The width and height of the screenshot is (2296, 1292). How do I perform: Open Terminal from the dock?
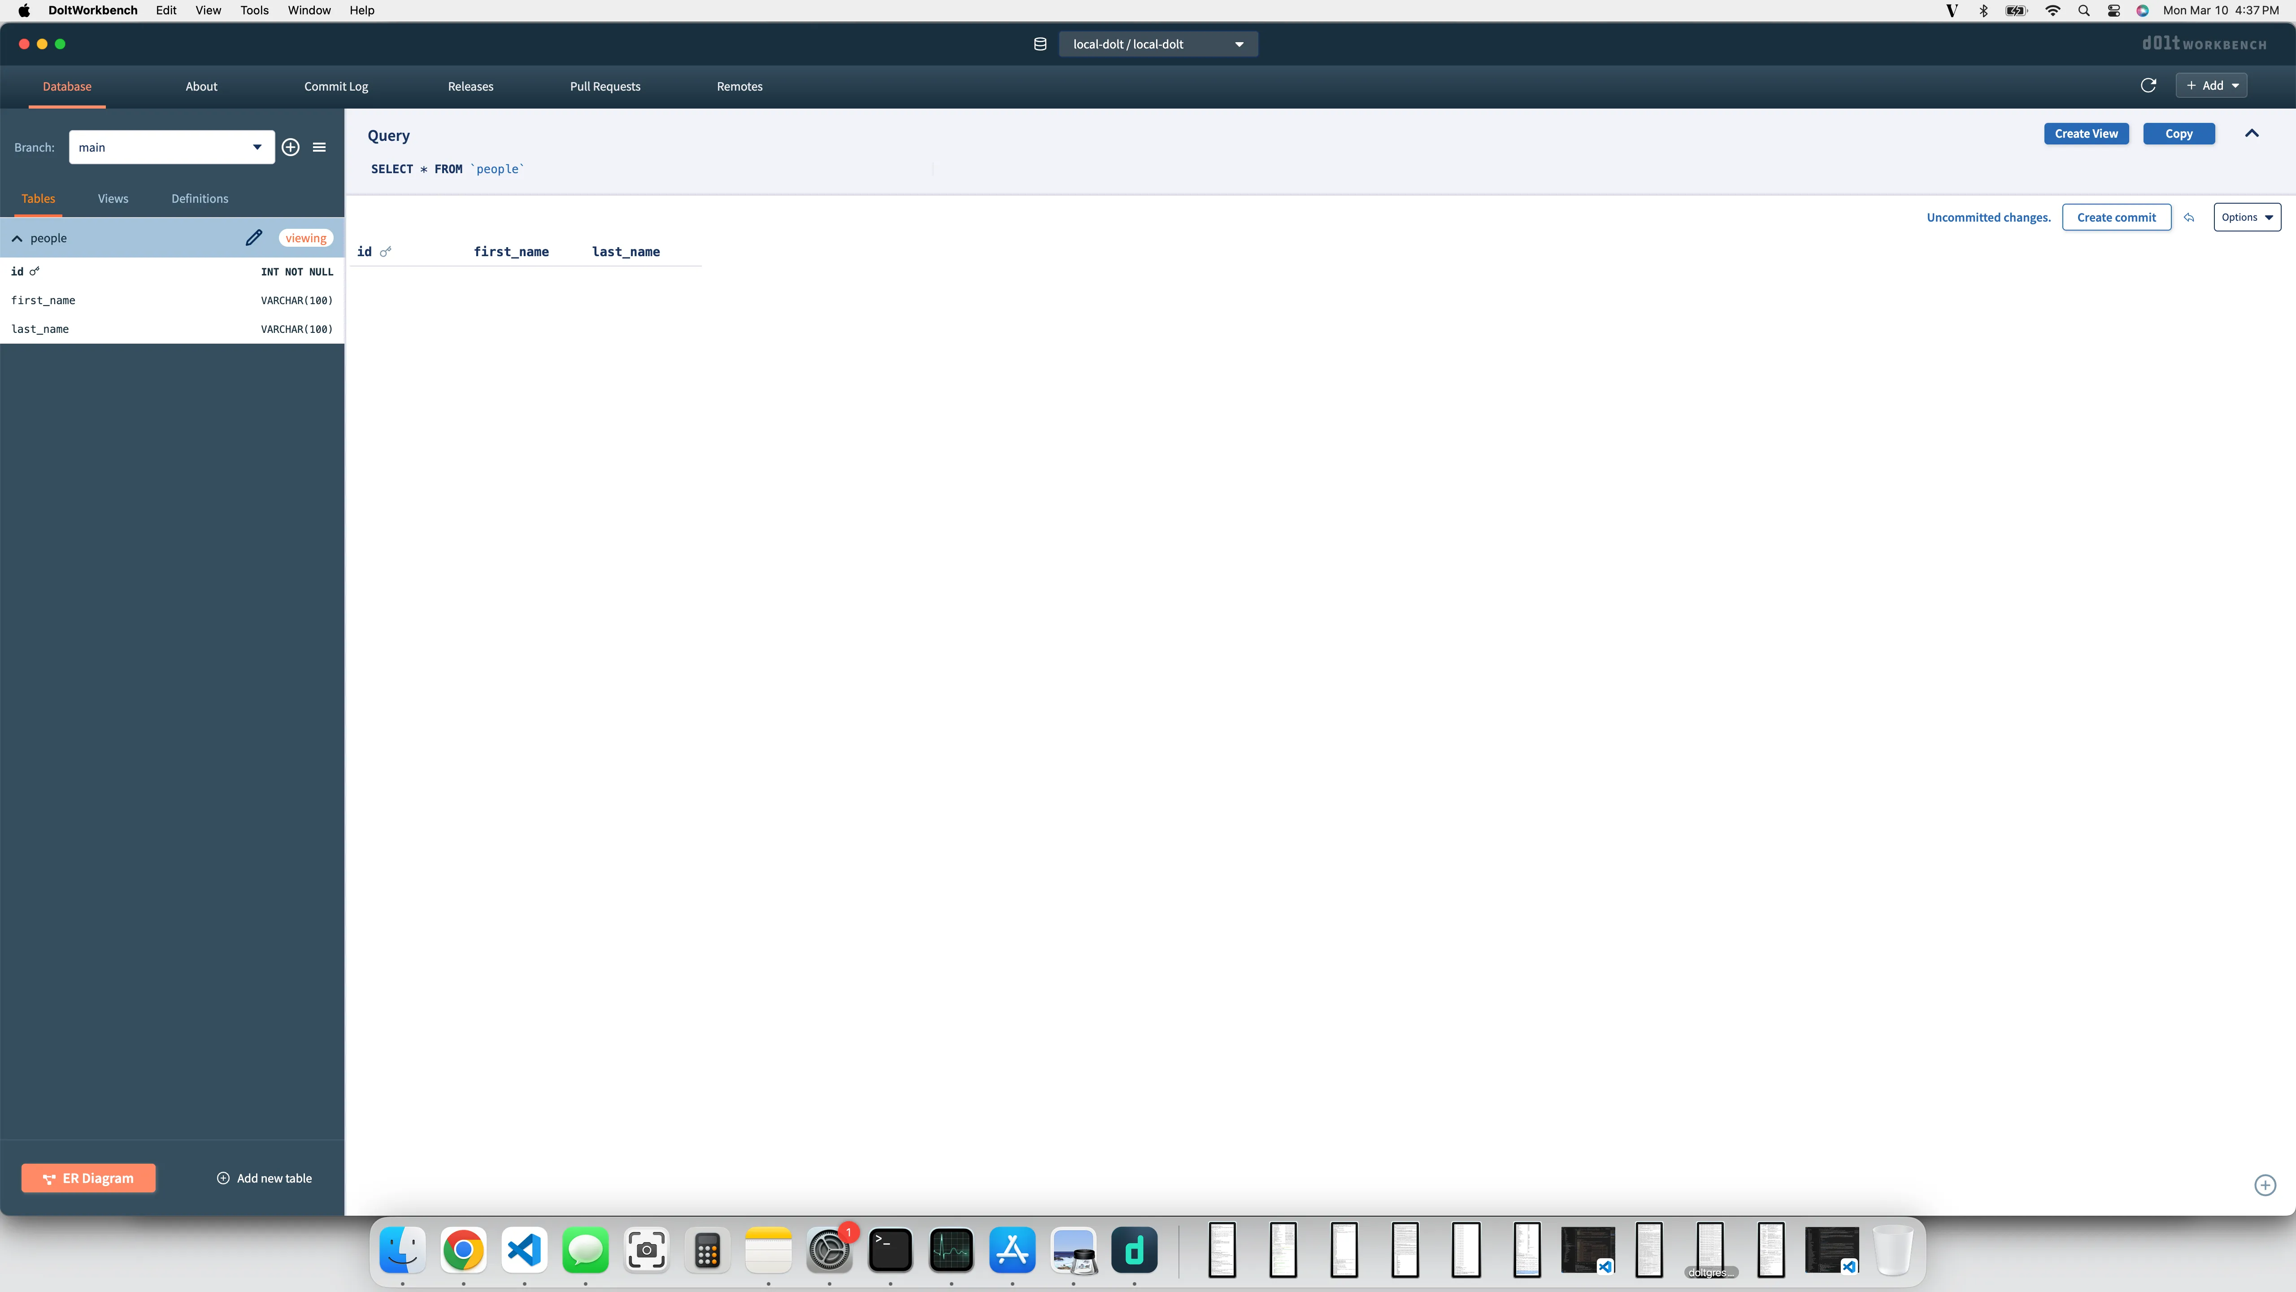(890, 1250)
